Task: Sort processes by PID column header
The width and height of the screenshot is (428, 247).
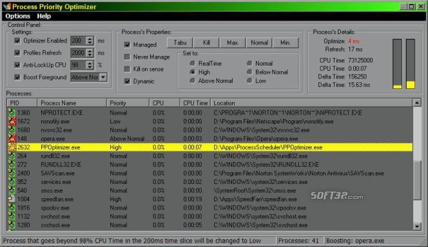Action: (22, 103)
